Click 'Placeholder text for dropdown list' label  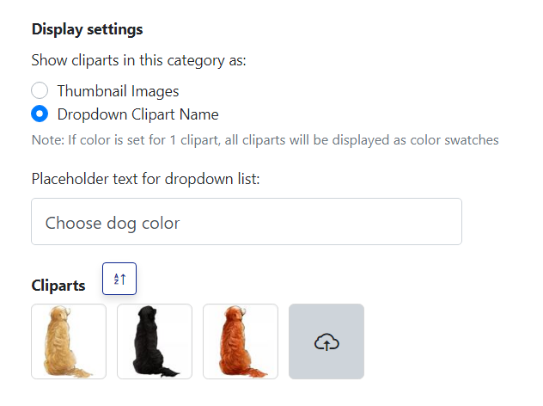tap(145, 179)
